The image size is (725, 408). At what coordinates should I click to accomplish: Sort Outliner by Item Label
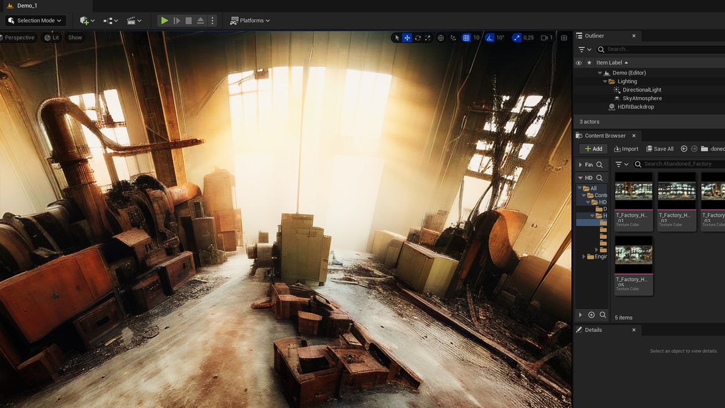(612, 63)
